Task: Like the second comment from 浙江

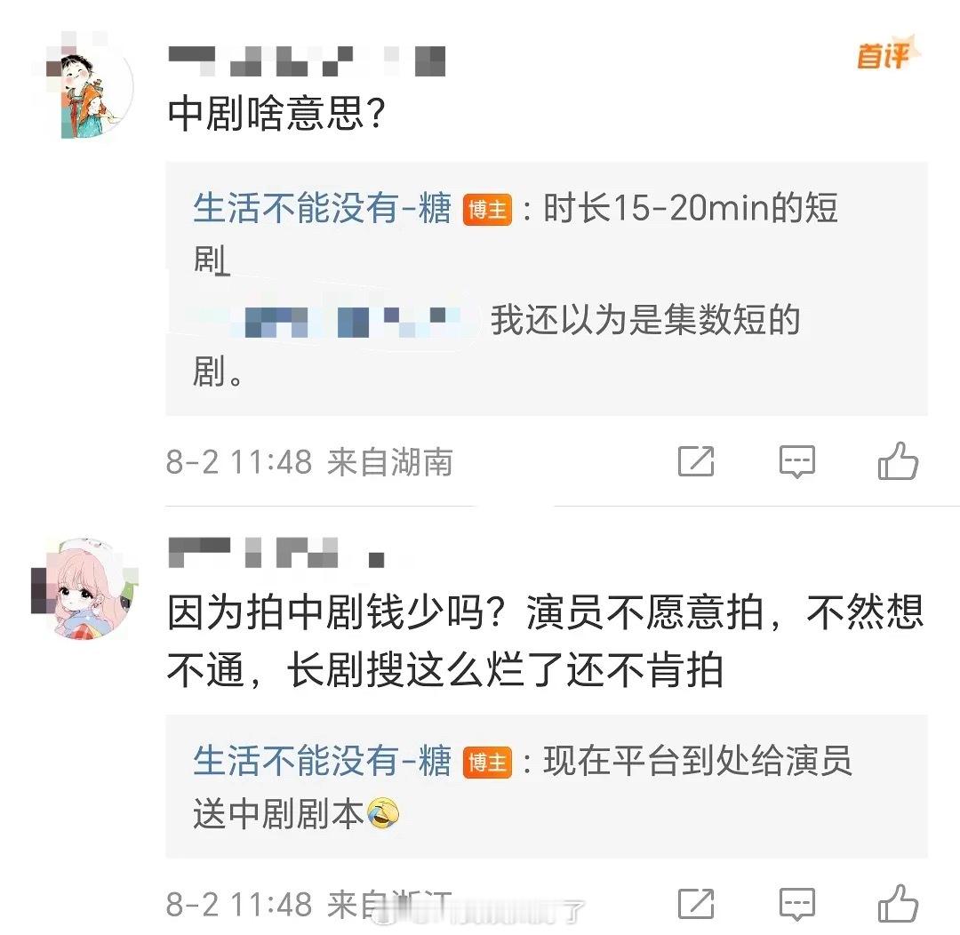Action: [x=898, y=903]
